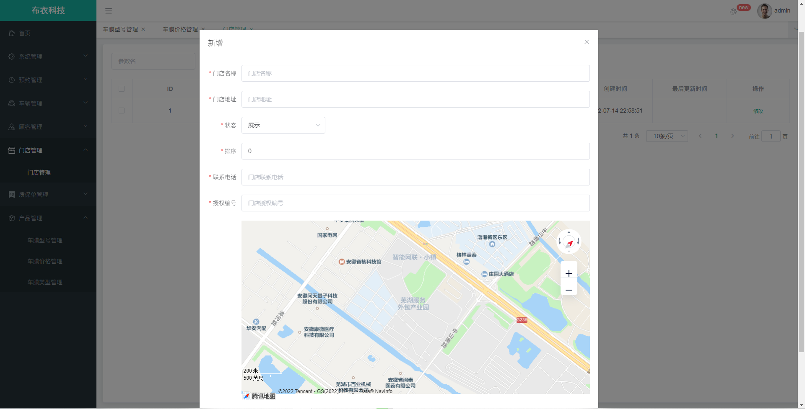Expand 质保单管理 sidebar menu
Viewport: 805px width, 409px height.
[48, 195]
